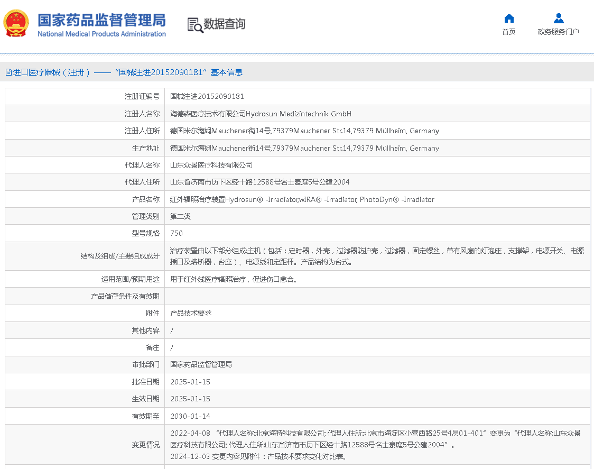Select registration number value 国械注进20152090181
The image size is (594, 469).
pos(207,96)
